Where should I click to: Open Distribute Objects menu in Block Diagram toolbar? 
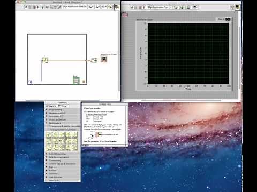click(x=97, y=7)
